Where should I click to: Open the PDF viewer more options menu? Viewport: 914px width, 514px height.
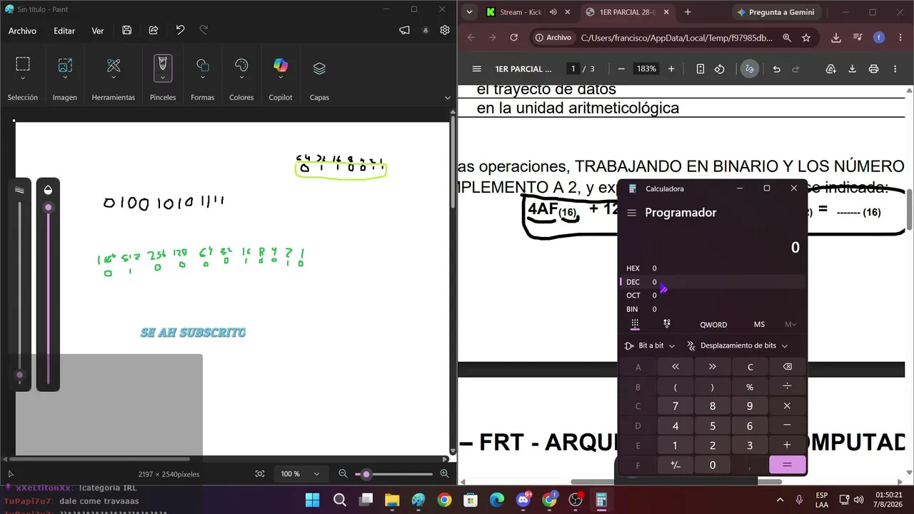tap(895, 69)
